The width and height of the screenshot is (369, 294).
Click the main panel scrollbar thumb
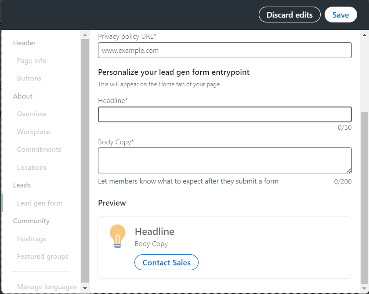pos(364,198)
